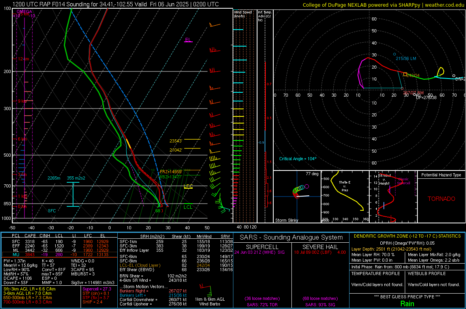
Task: Click the cyan "355 m2s2" inflow label
Action: tap(76, 178)
